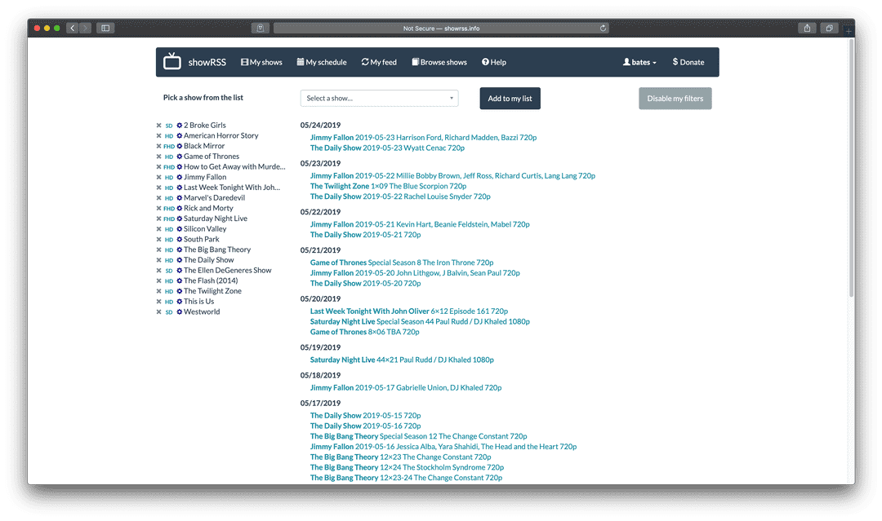Open settings gear for Black Mirror

[x=180, y=146]
